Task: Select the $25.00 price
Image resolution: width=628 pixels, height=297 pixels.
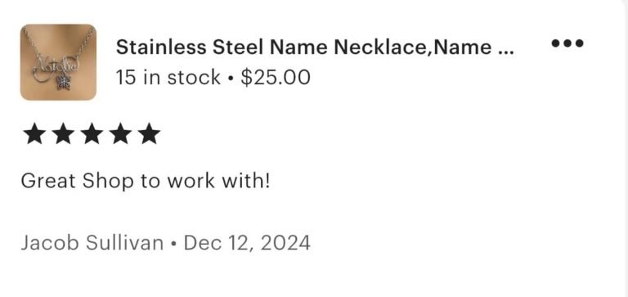Action: (x=276, y=77)
